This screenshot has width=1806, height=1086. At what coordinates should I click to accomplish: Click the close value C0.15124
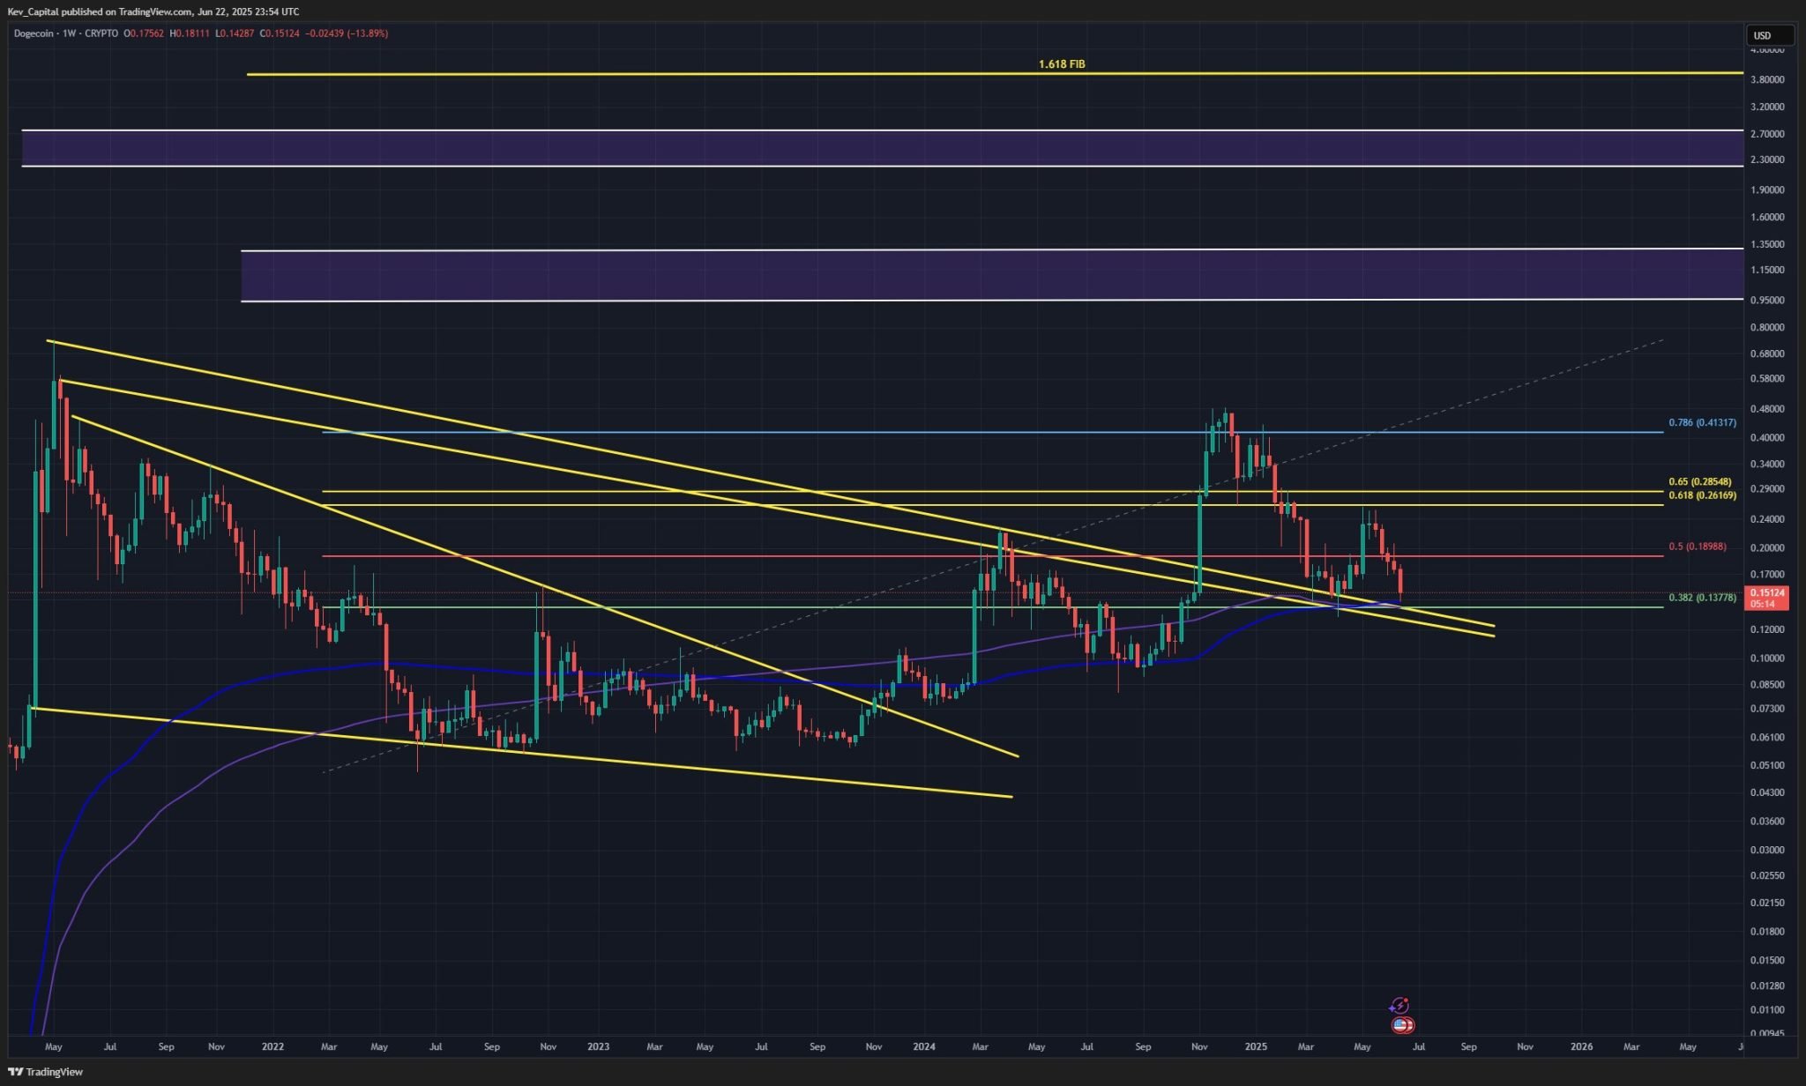coord(279,33)
